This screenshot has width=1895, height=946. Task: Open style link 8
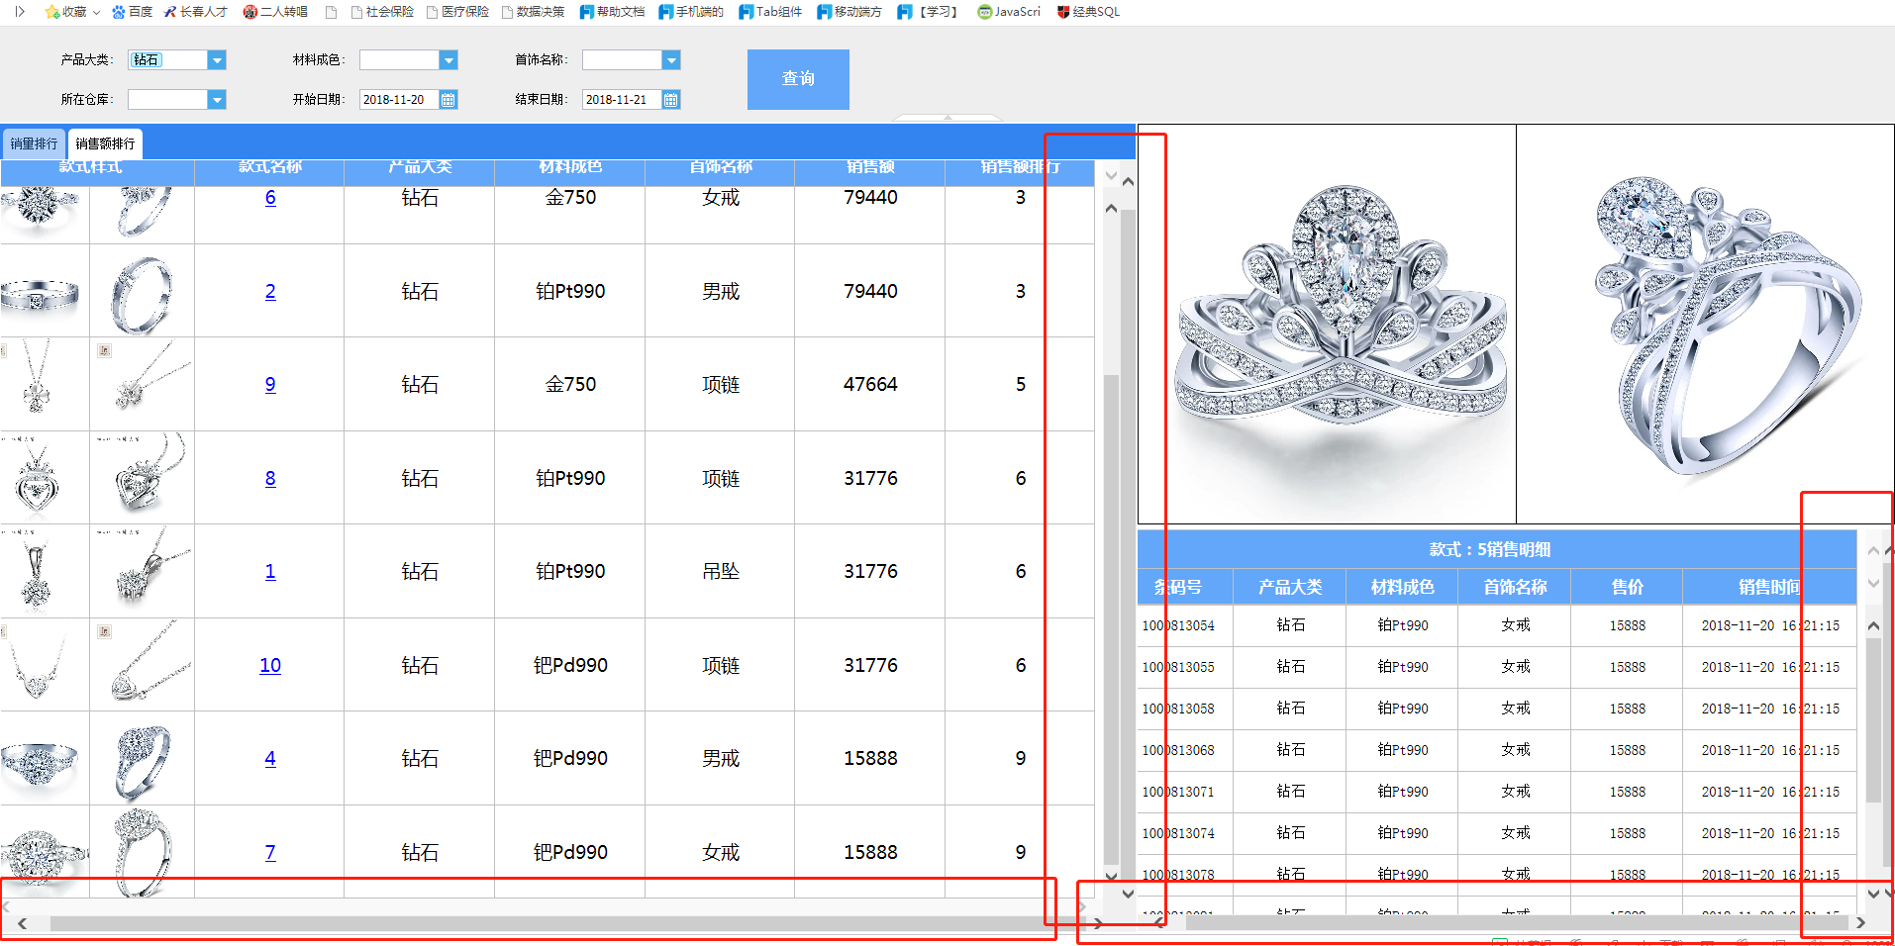[x=270, y=478]
